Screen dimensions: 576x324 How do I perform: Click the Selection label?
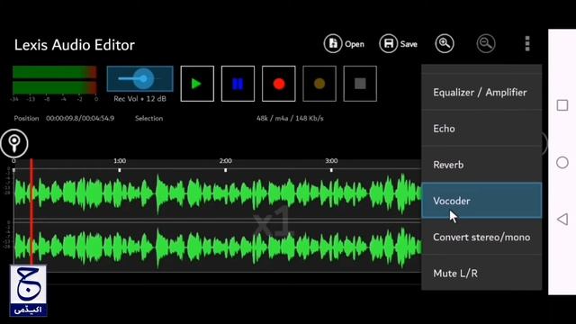click(x=148, y=118)
